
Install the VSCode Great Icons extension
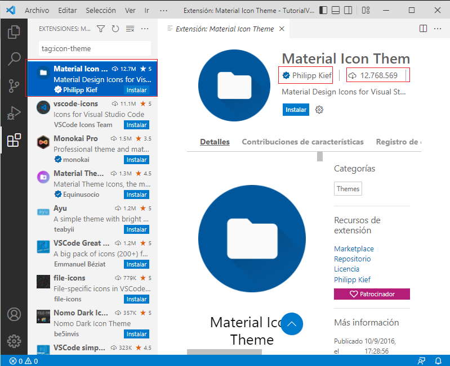tap(137, 264)
